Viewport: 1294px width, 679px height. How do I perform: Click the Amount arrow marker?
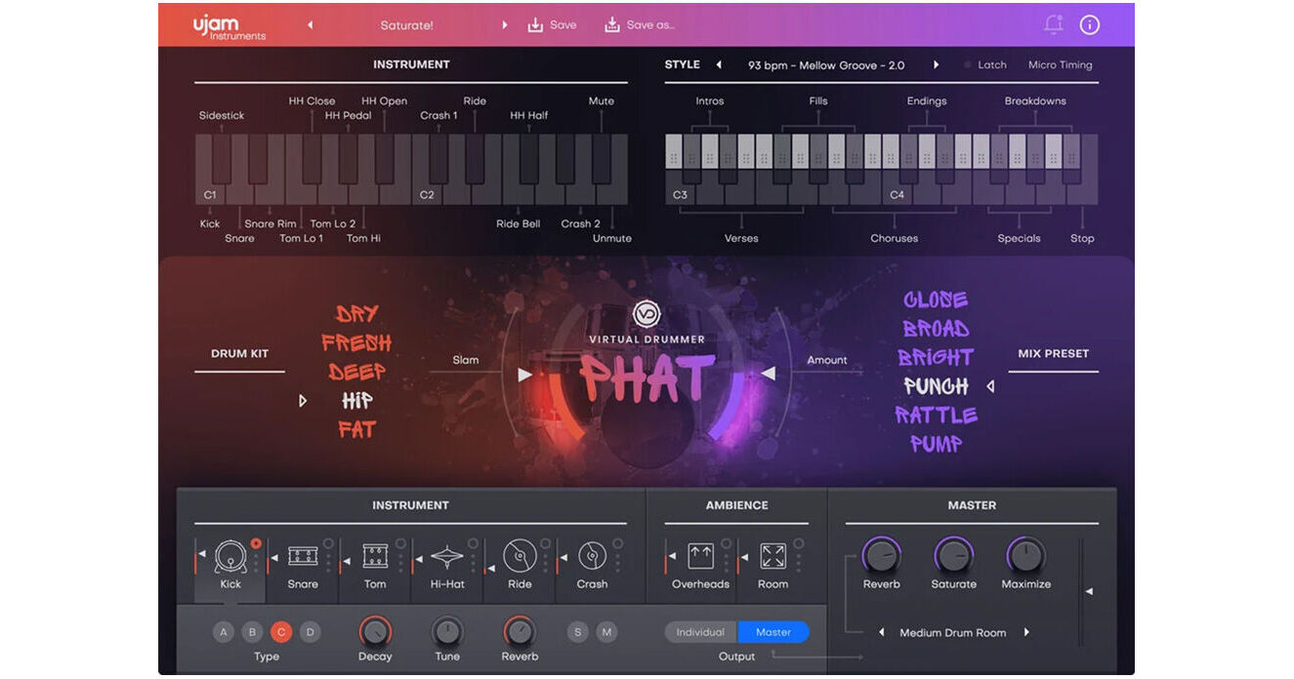pos(769,374)
